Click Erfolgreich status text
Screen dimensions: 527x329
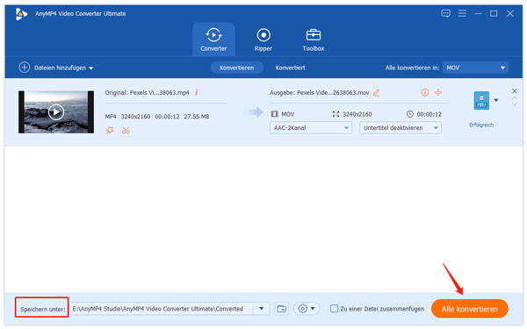click(x=481, y=125)
